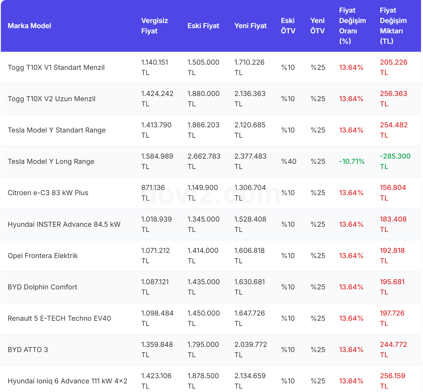Select the Togg T10X V2 Uzun Menzil name
The height and width of the screenshot is (392, 423).
[51, 99]
